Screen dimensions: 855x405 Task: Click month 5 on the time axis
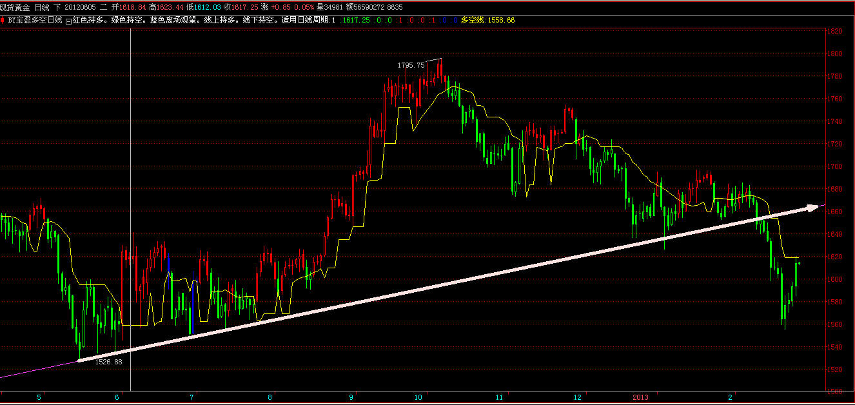point(39,398)
